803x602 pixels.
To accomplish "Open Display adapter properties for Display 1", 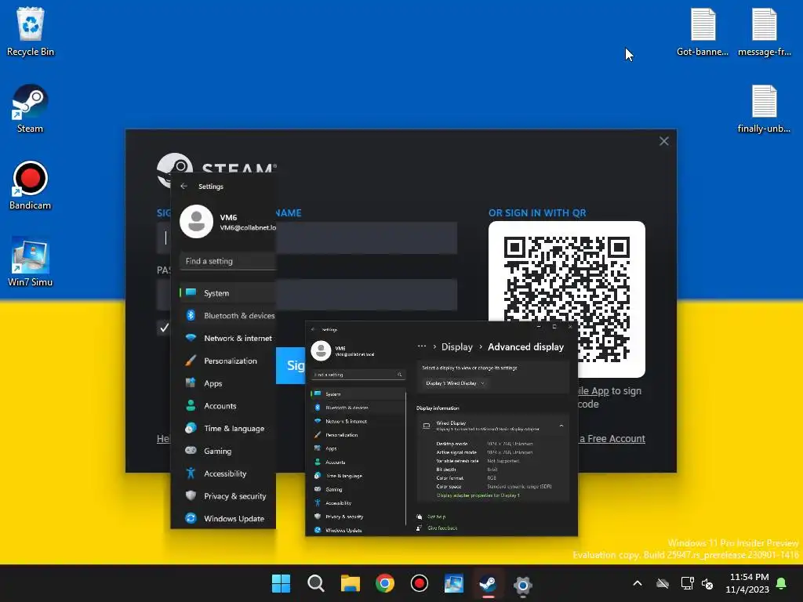I will 478,495.
